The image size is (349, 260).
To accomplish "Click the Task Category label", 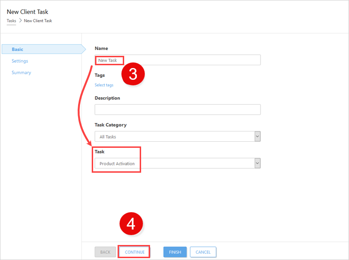I will tap(111, 125).
